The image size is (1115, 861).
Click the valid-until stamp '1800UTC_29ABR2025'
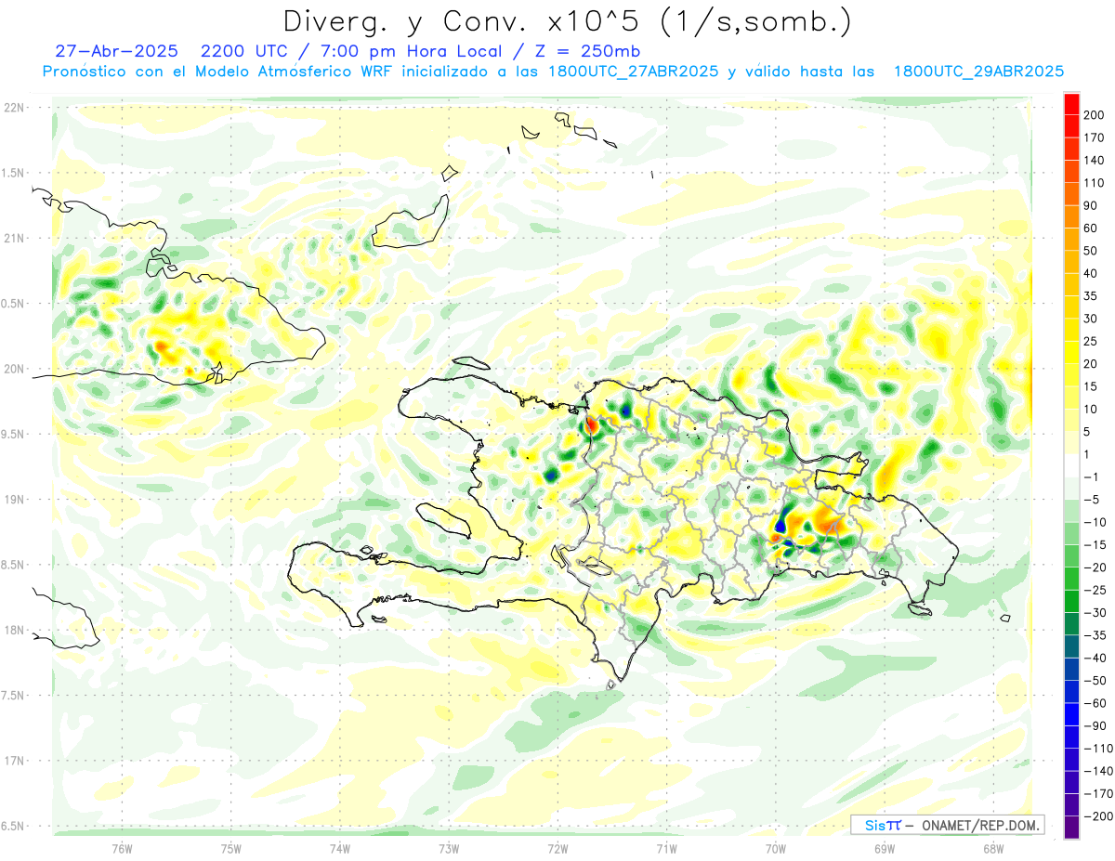(978, 72)
